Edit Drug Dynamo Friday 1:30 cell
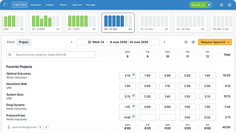Screen dimensions: 236x133 tap(207, 107)
